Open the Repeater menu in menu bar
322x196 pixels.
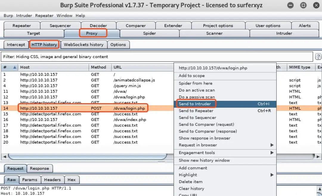tap(44, 15)
